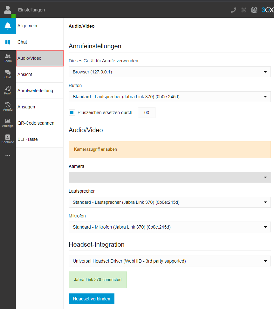Click the Headset verbinden button
Image resolution: width=274 pixels, height=309 pixels.
[92, 299]
